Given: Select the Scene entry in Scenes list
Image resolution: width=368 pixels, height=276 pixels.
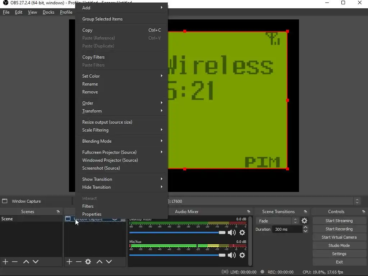Looking at the screenshot, I should [x=31, y=219].
